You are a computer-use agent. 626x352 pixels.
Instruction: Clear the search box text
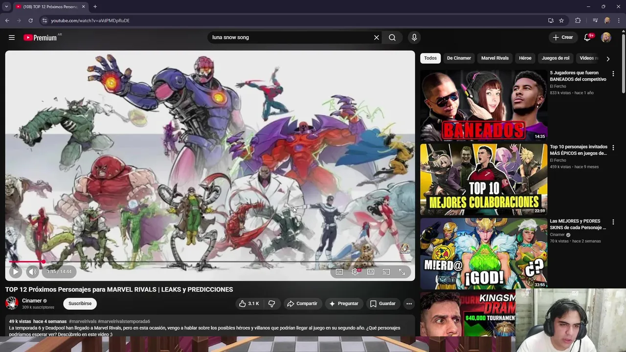(377, 38)
